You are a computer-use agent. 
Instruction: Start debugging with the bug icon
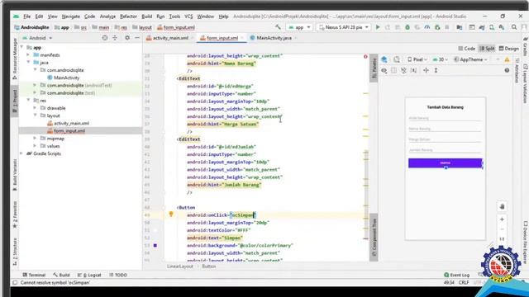click(x=407, y=27)
